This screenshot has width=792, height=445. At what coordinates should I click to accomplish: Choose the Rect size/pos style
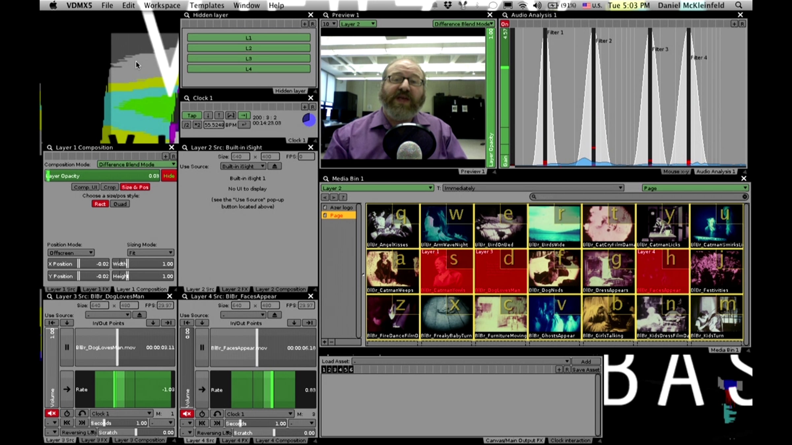100,204
